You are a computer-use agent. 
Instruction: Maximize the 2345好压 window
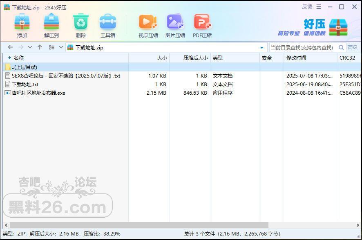[x=342, y=7]
